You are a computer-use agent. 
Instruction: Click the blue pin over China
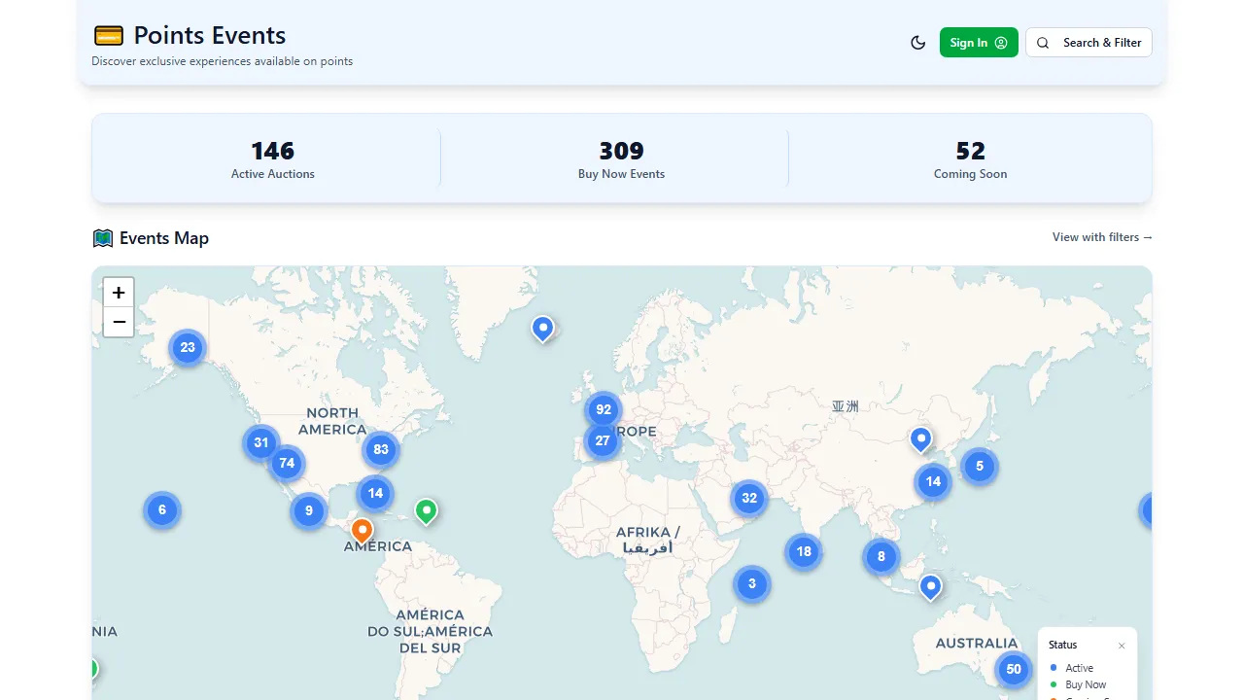tap(920, 438)
